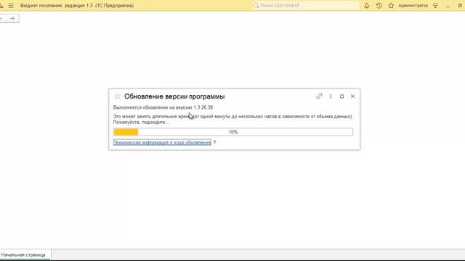Navigate back with the left arrow
The width and height of the screenshot is (465, 261).
2,18
